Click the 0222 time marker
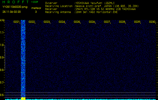Screen dimensions: 158x100 pos(32,22)
